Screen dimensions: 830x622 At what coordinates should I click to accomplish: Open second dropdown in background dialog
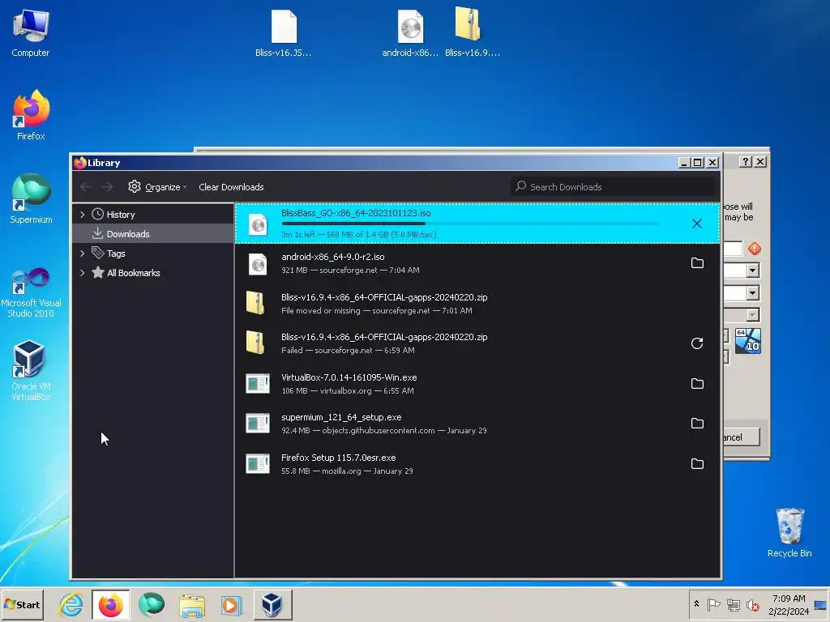click(x=753, y=293)
